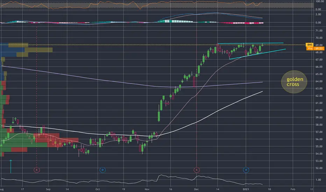Click the large green November gap-up candle
Image resolution: width=326 pixels, height=192 pixels.
(x=159, y=116)
